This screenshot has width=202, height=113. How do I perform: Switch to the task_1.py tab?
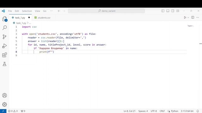[20, 18]
